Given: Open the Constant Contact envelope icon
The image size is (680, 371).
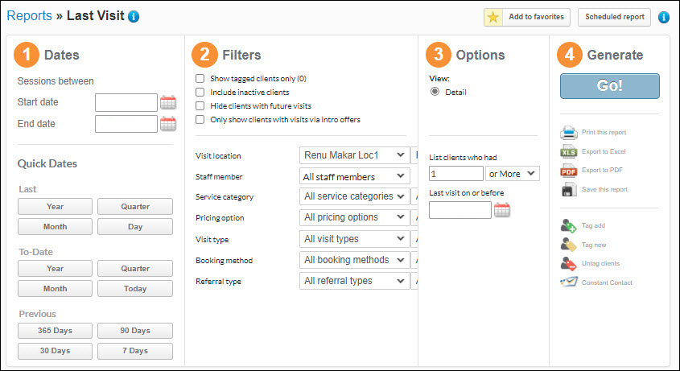Looking at the screenshot, I should pyautogui.click(x=569, y=282).
